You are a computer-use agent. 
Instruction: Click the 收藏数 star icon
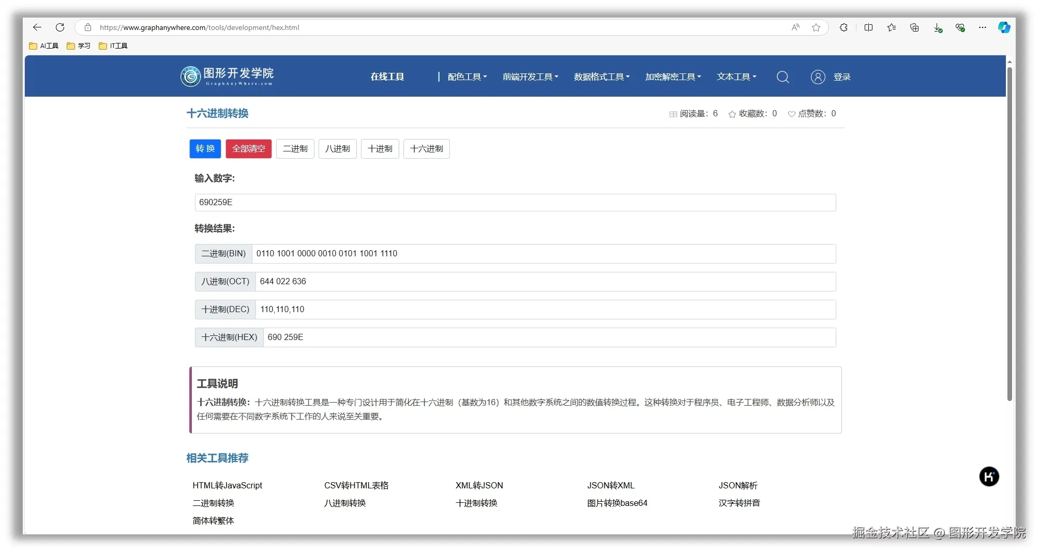click(x=732, y=114)
